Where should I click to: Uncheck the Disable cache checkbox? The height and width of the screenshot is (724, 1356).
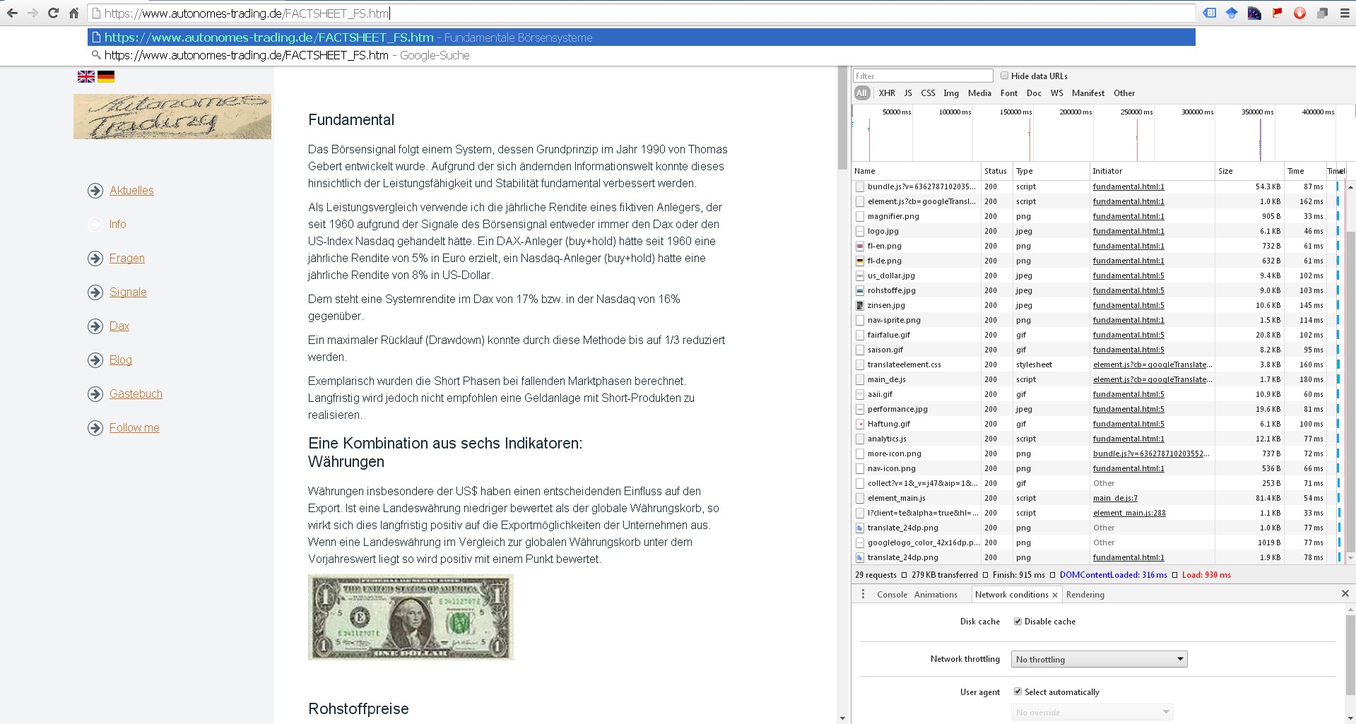[x=1018, y=622]
